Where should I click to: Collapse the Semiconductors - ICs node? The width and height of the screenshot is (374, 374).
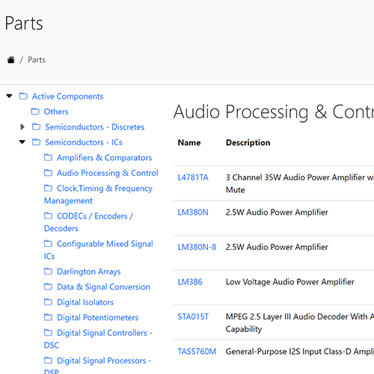pos(22,142)
